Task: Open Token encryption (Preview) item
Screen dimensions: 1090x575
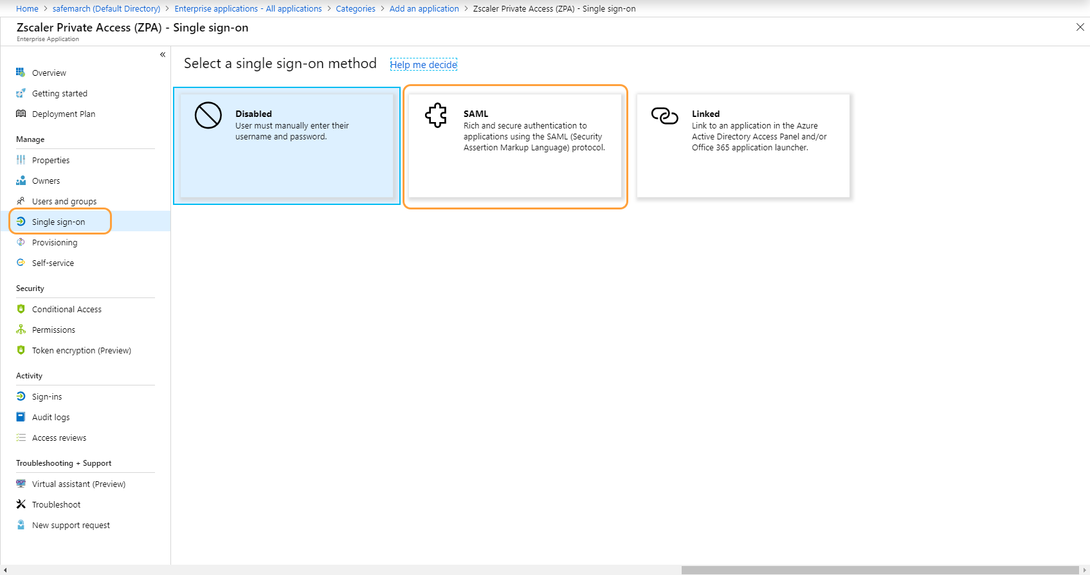Action: (82, 350)
